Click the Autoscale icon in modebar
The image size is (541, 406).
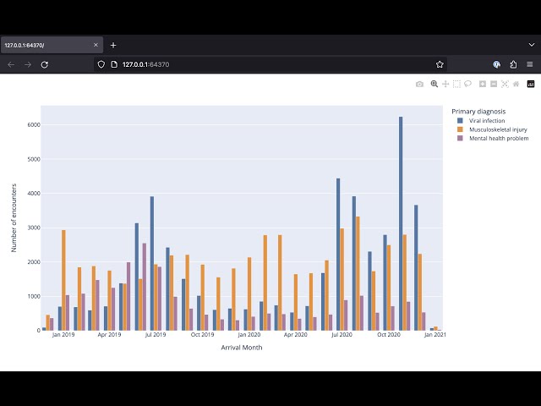pyautogui.click(x=505, y=84)
